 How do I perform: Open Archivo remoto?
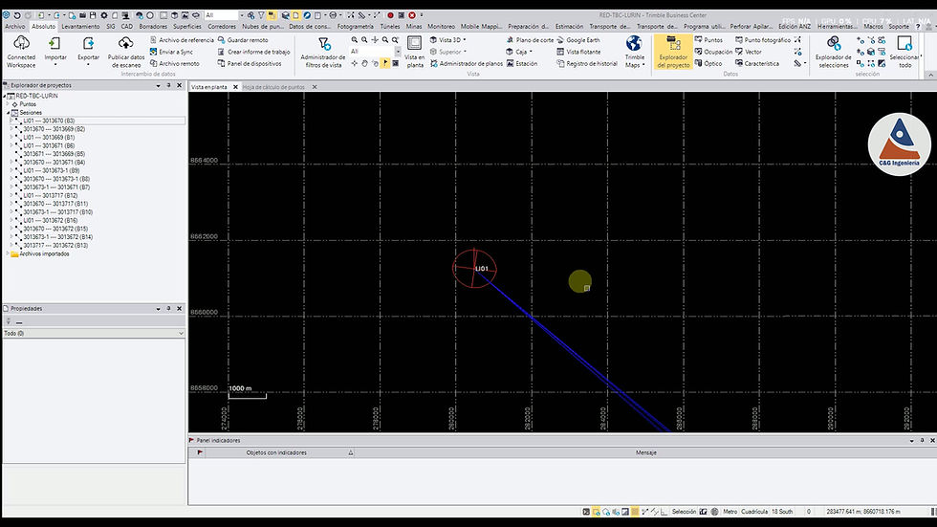pyautogui.click(x=174, y=63)
